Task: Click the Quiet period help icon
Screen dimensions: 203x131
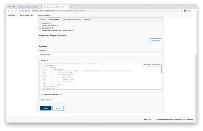Action: point(52,28)
